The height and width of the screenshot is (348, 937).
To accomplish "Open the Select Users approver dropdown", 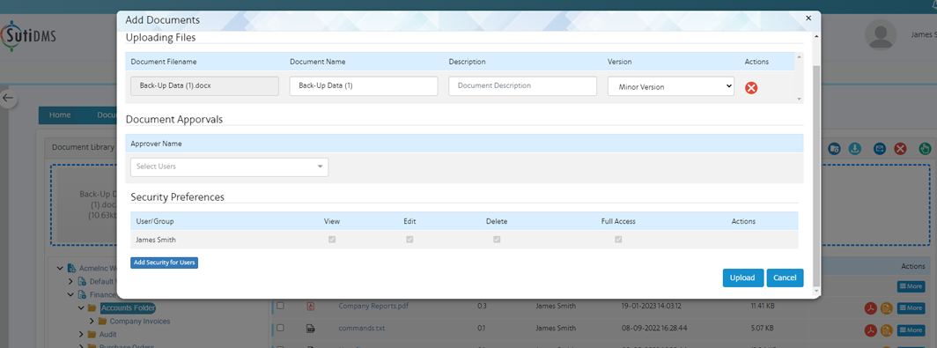I will coord(230,167).
